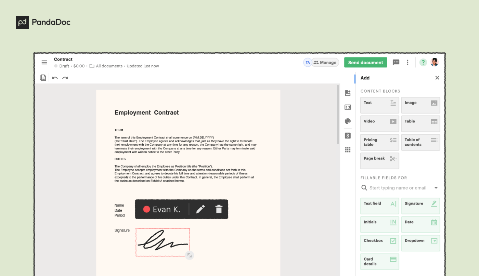Select the variables brackets icon in sidebar
The image size is (479, 276).
347,107
